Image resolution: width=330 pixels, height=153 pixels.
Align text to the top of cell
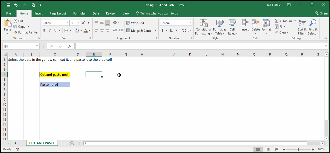96,23
